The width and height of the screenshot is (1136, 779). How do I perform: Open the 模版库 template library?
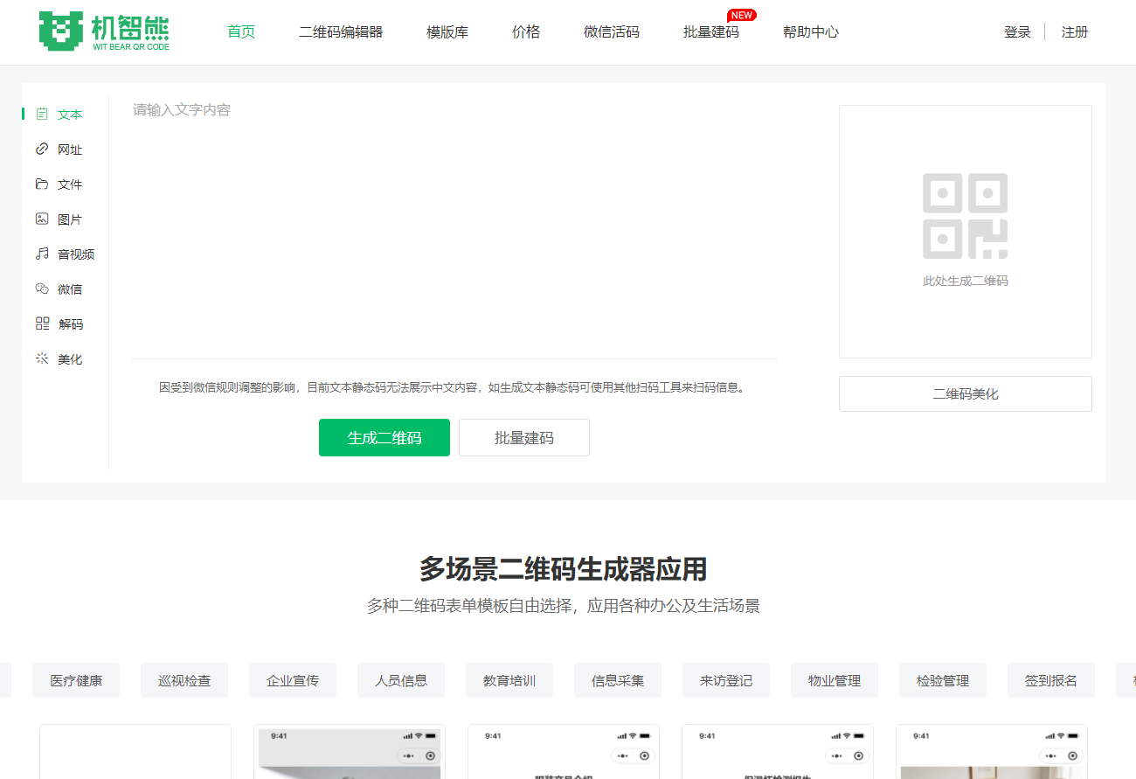[x=447, y=32]
